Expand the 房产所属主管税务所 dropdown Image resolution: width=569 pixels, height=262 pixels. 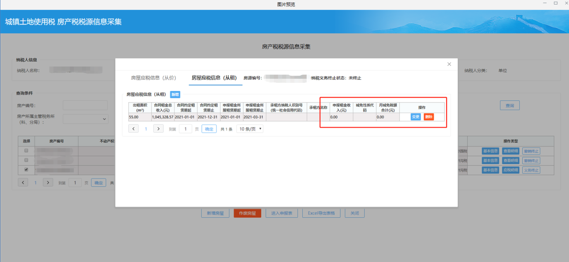85,119
